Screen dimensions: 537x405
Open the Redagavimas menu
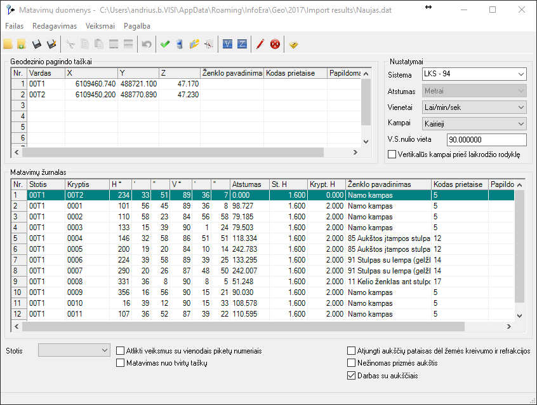click(x=55, y=26)
